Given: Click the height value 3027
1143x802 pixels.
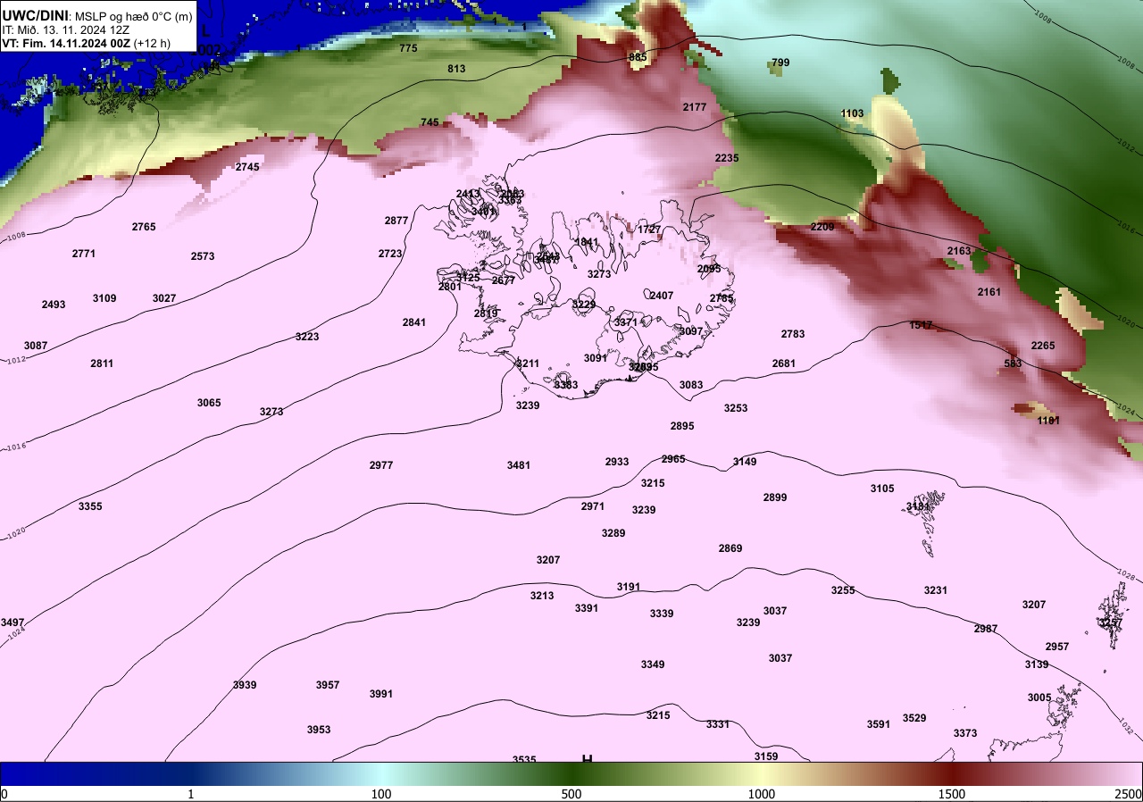Looking at the screenshot, I should (x=164, y=298).
